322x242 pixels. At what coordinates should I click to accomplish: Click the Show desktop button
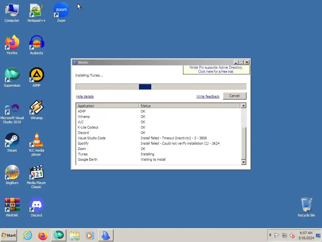[319, 235]
